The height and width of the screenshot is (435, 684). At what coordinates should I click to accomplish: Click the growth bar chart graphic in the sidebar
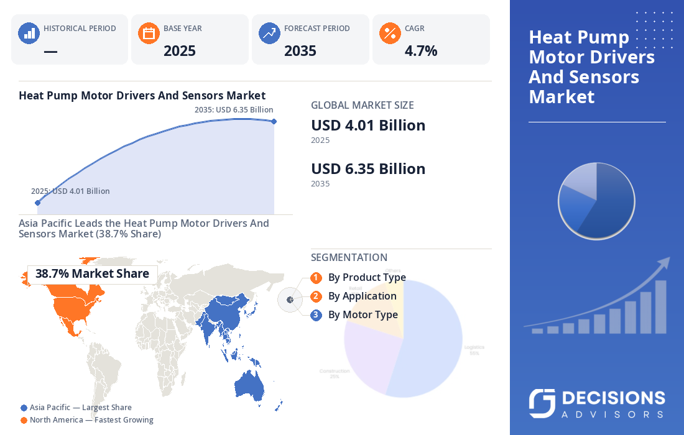(597, 296)
